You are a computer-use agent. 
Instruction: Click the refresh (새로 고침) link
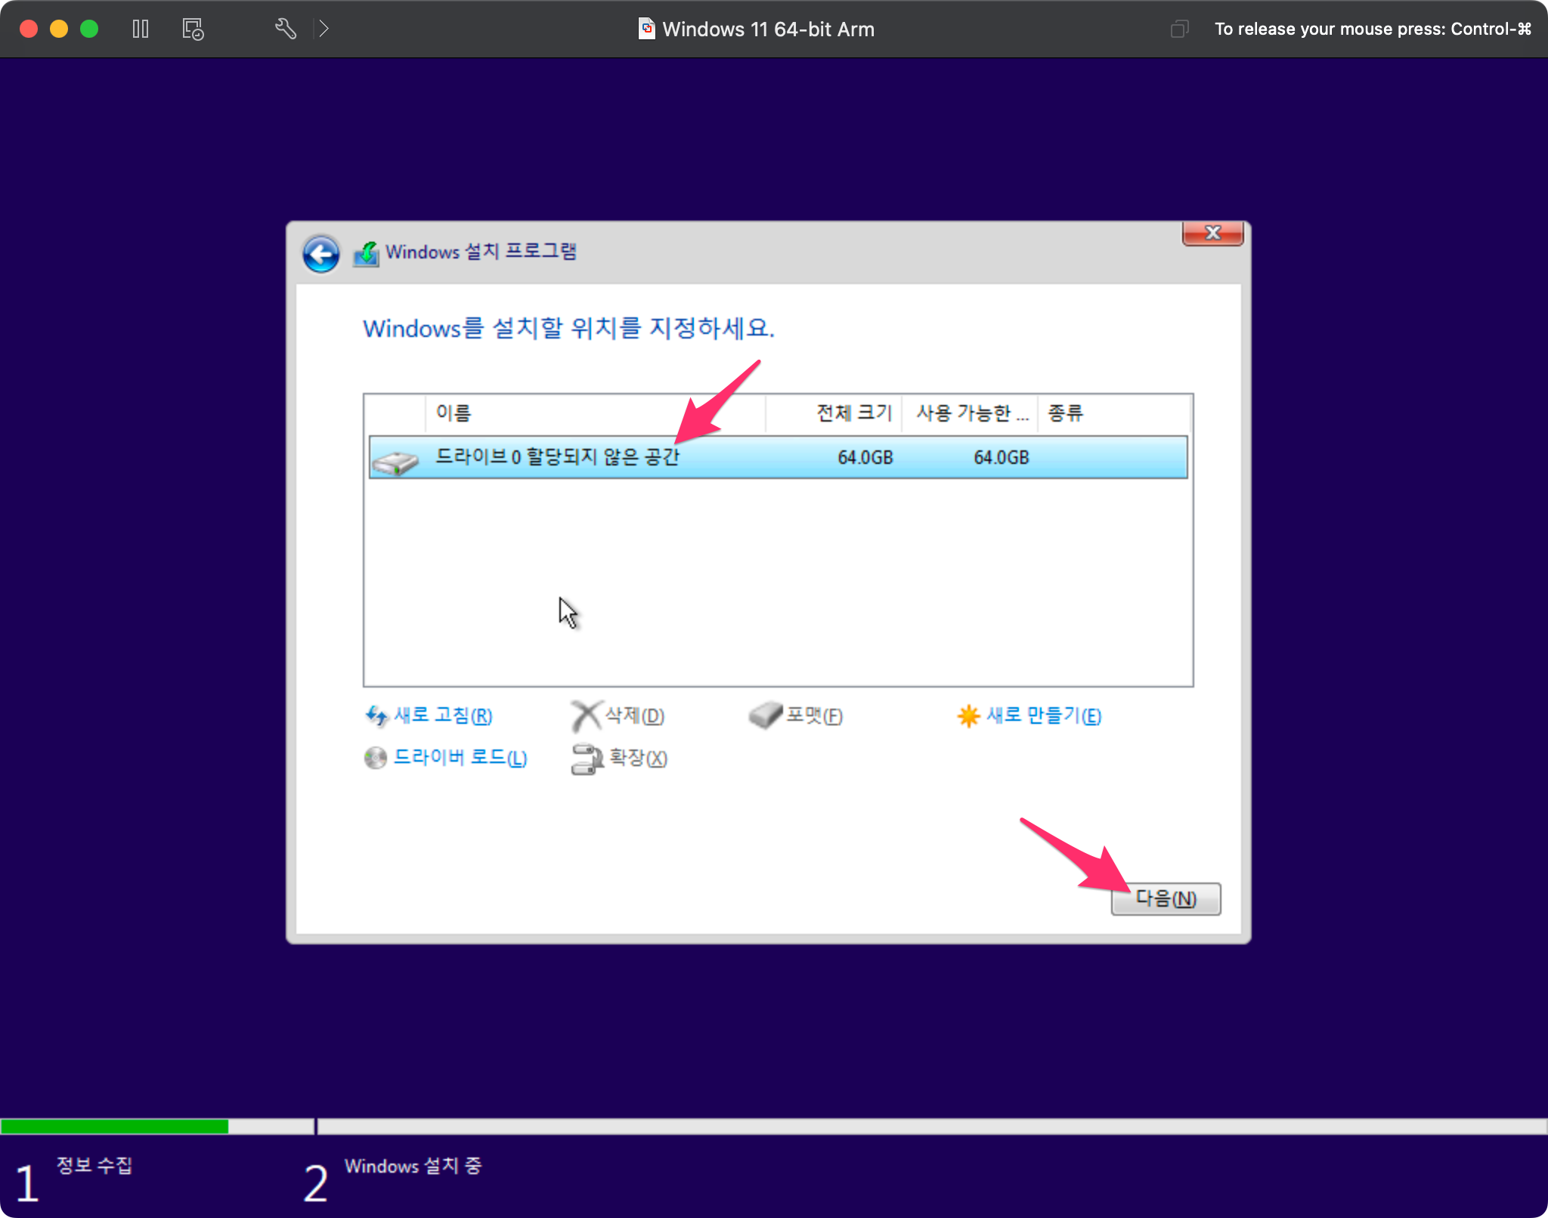pyautogui.click(x=441, y=715)
